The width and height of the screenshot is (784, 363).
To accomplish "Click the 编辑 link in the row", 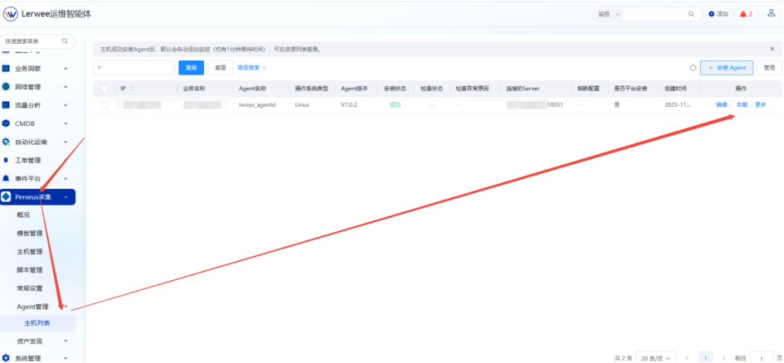I will 721,105.
